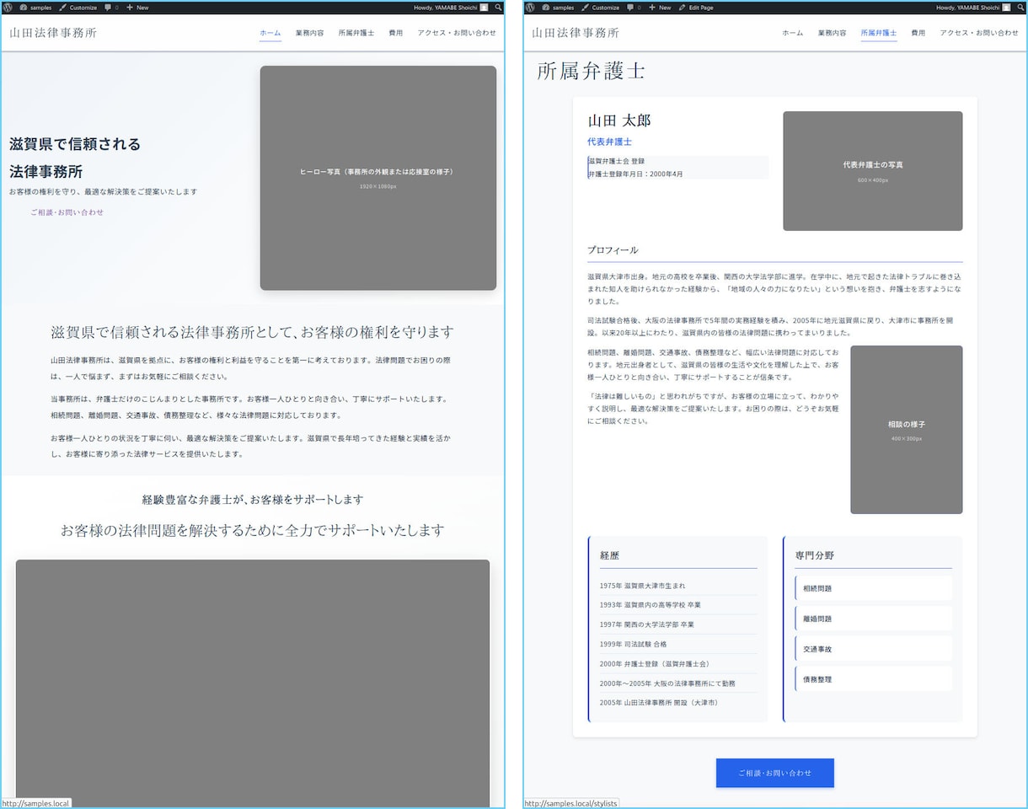Click user avatar in left admin bar
Viewport: 1028px width, 809px height.
point(485,7)
